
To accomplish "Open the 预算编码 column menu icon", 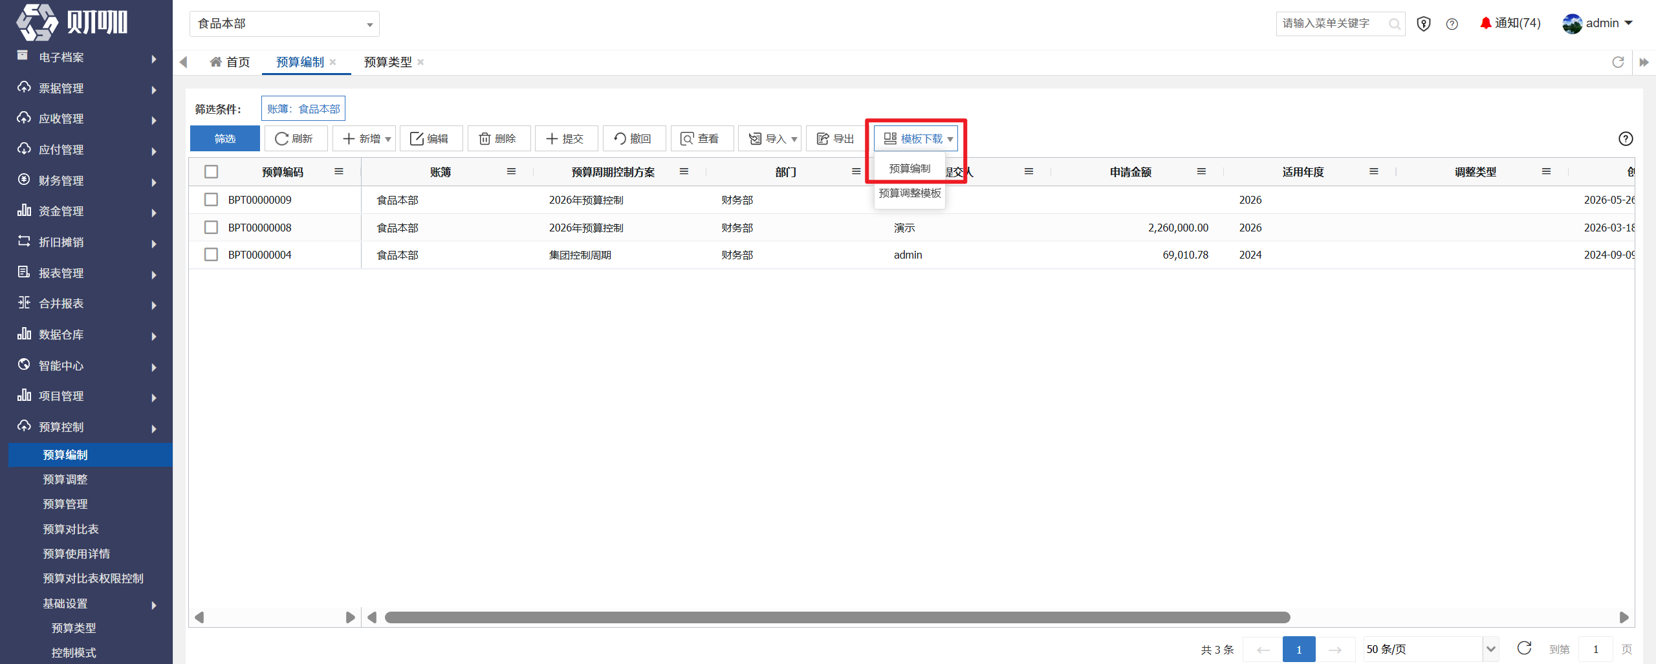I will pos(338,171).
